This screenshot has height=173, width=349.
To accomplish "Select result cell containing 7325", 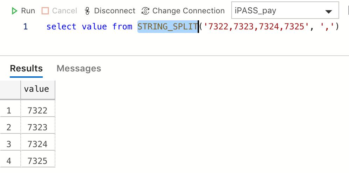I will (38, 160).
